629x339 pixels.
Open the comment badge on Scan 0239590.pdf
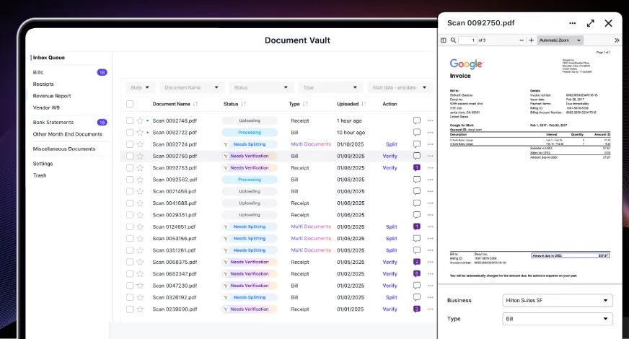[x=417, y=309]
